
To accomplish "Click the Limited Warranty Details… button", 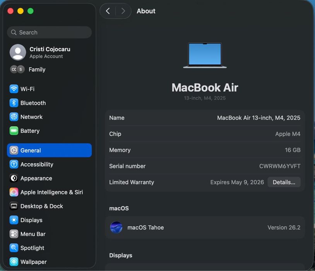I will pyautogui.click(x=284, y=182).
